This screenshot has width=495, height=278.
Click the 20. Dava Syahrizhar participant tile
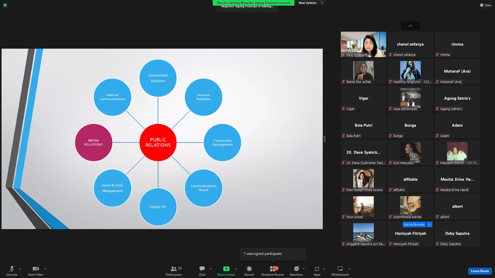point(364,152)
